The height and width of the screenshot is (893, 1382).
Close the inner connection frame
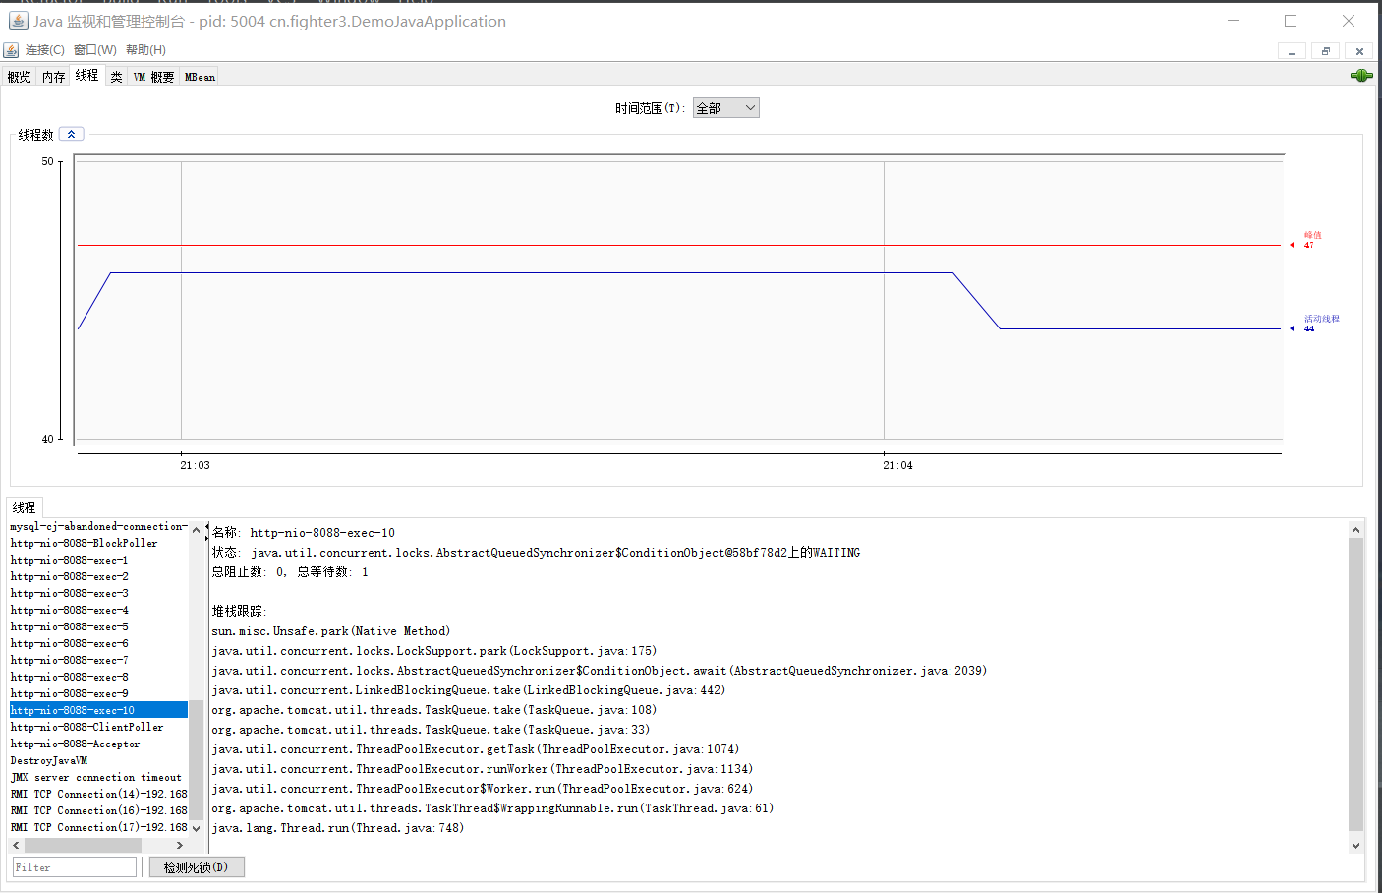(1359, 51)
